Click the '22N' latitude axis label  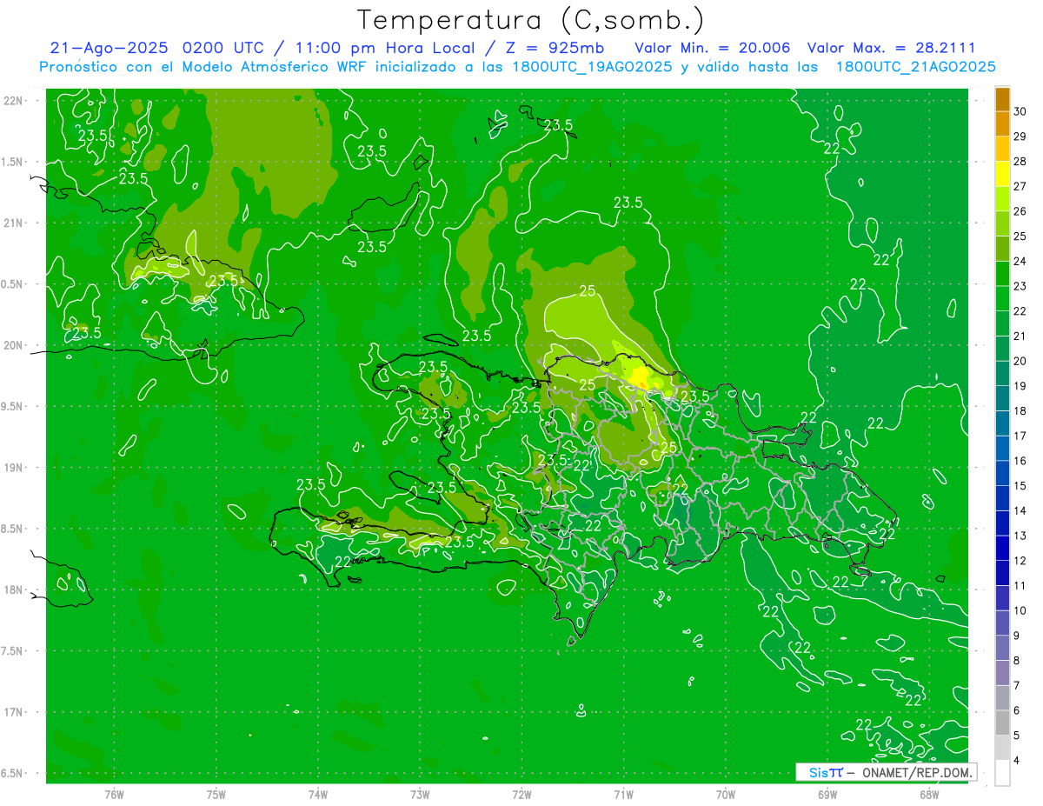tap(12, 100)
